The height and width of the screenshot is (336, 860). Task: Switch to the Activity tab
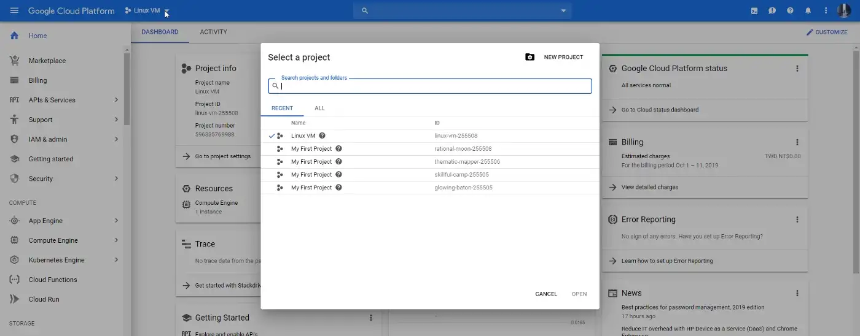pos(213,32)
